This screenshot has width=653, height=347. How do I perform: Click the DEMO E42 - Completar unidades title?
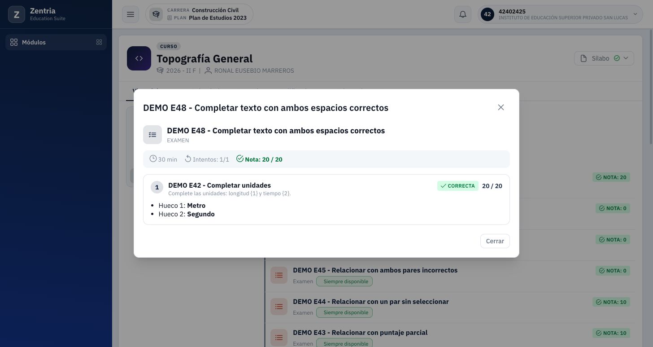click(x=219, y=185)
